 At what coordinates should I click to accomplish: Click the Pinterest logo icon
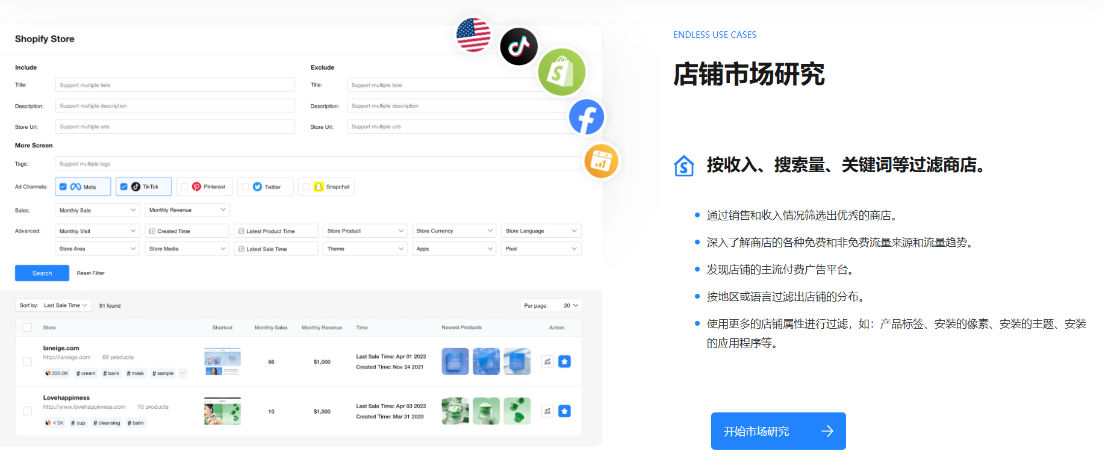pyautogui.click(x=196, y=187)
